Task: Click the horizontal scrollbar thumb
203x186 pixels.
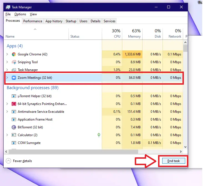Action: pyautogui.click(x=73, y=151)
